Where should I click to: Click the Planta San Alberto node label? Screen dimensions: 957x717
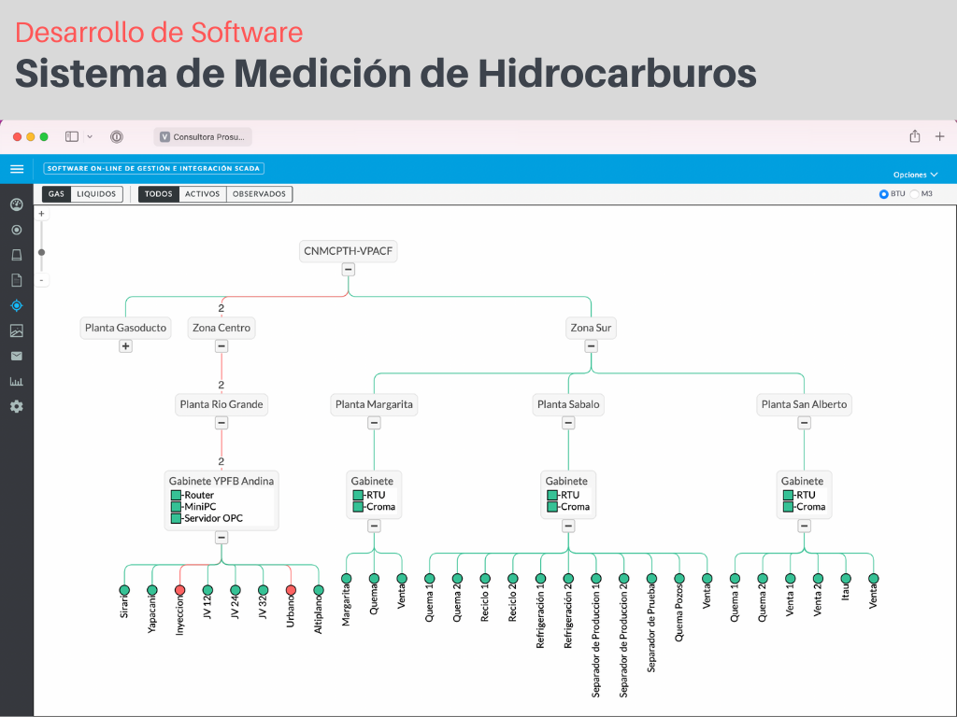804,404
